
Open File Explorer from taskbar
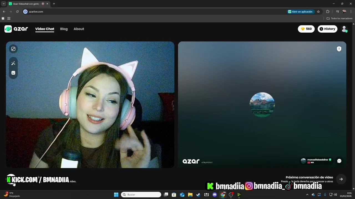click(190, 195)
